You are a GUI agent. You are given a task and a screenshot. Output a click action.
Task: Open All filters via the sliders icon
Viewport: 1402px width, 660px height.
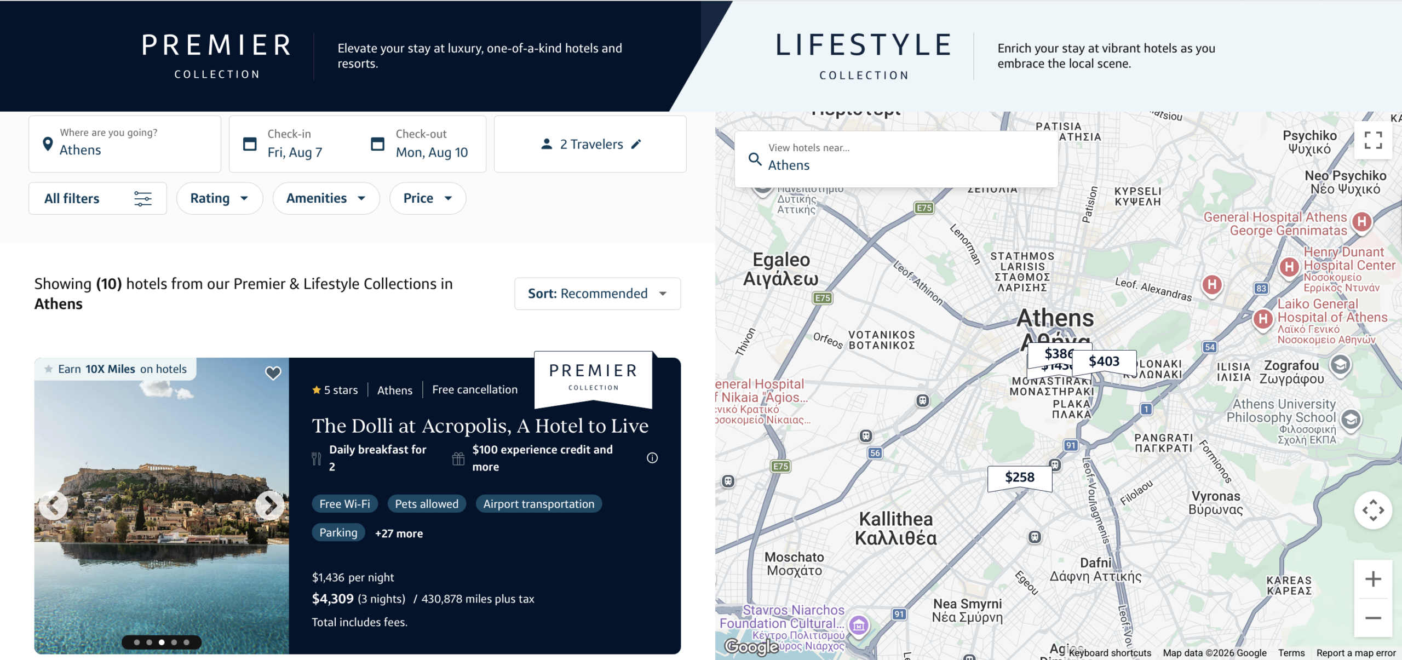click(x=142, y=198)
